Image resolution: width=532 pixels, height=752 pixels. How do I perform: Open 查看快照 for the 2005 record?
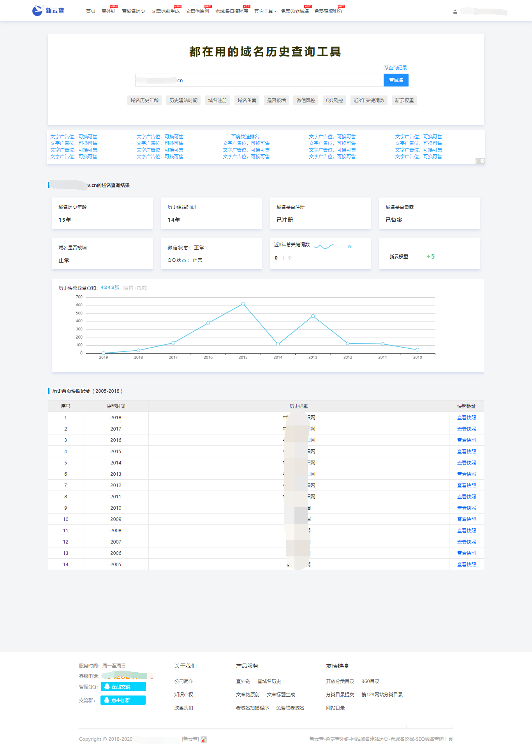466,565
